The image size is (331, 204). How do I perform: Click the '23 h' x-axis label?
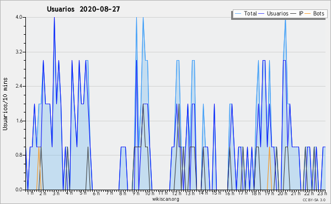pyautogui.click(x=322, y=193)
